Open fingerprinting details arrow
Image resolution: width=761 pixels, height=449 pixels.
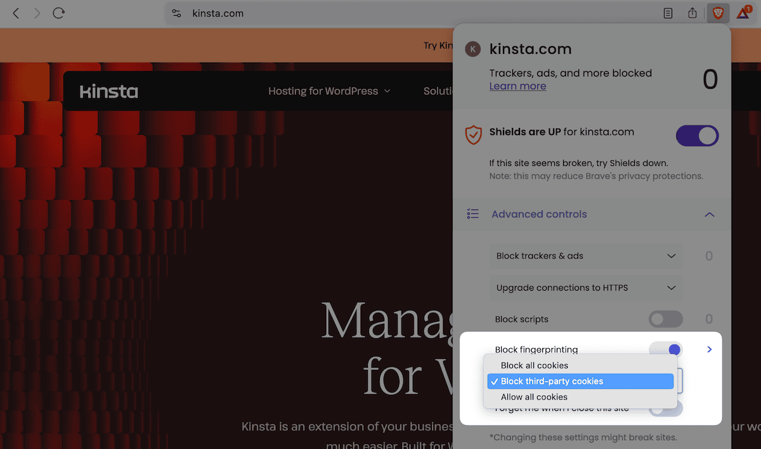click(710, 350)
